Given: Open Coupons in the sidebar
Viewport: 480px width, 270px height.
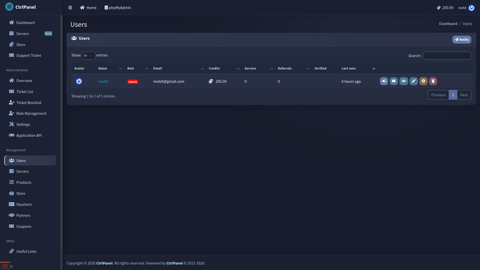Looking at the screenshot, I should coord(30,226).
